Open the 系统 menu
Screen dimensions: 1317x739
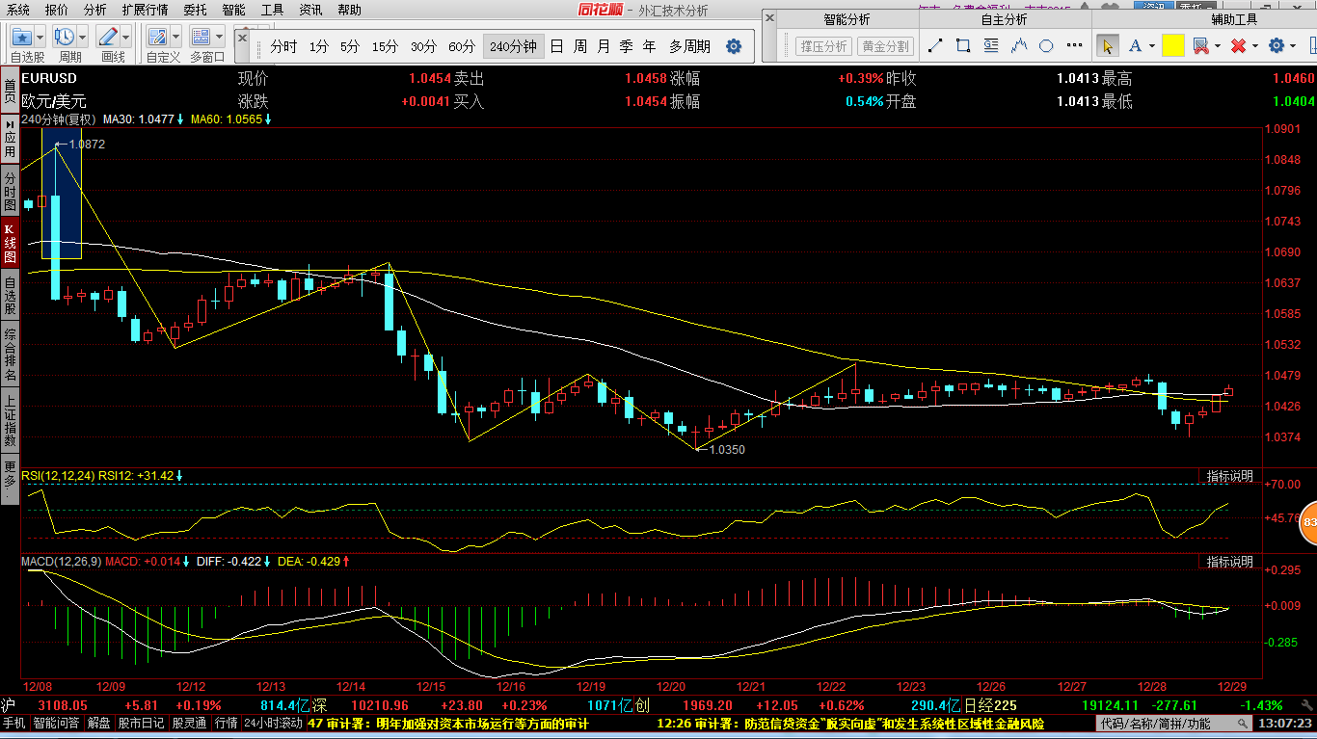(17, 11)
